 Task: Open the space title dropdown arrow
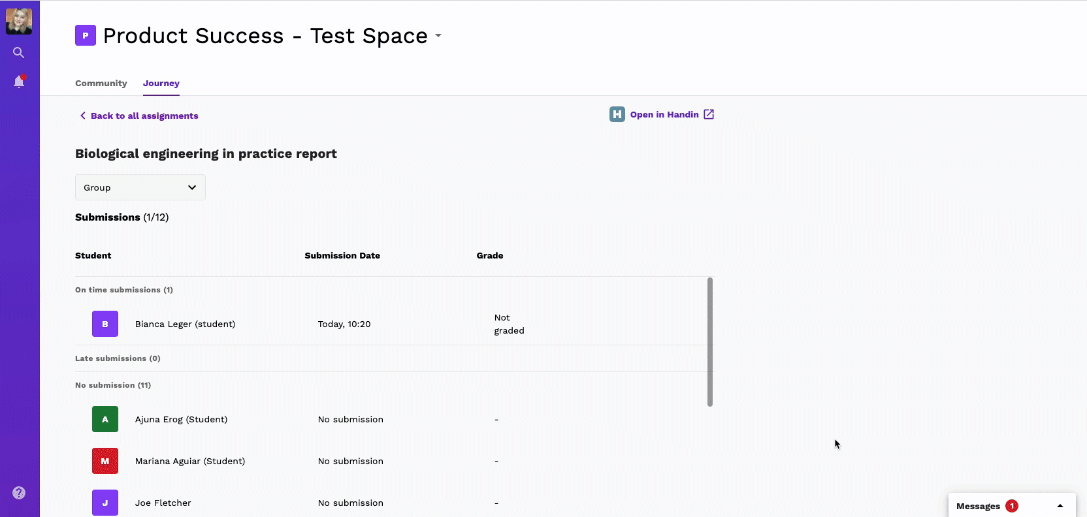pyautogui.click(x=438, y=36)
